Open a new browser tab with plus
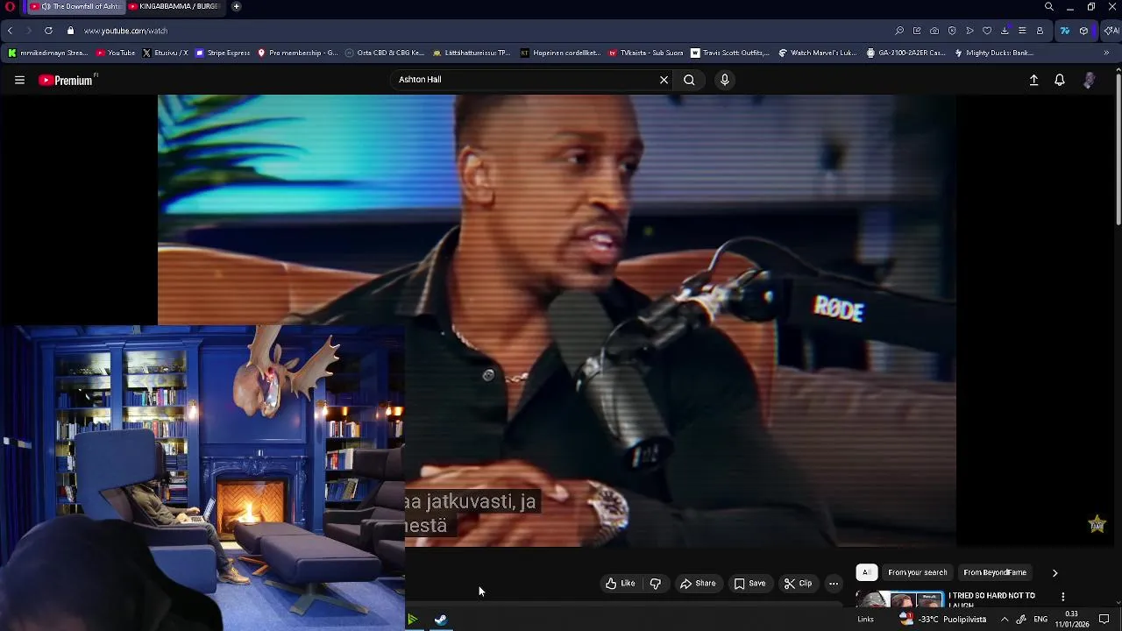 (x=236, y=6)
